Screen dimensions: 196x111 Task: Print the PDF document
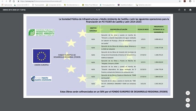coord(190,10)
